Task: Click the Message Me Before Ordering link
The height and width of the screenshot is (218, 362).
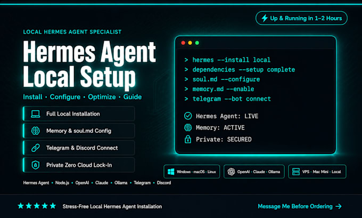Action: pos(300,206)
